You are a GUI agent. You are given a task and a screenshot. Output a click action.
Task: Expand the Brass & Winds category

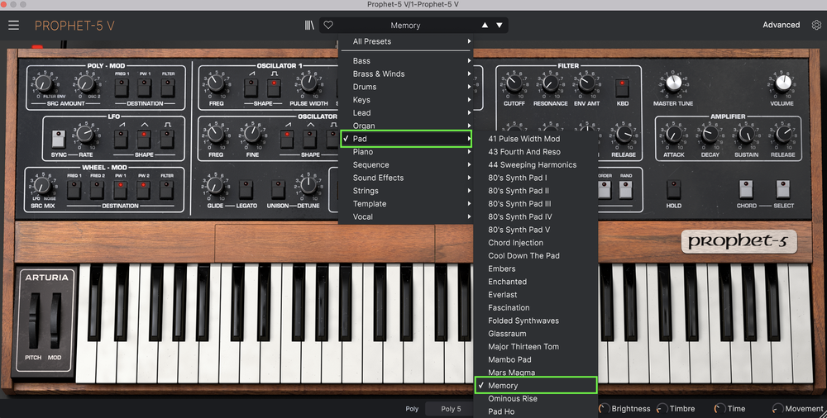pos(405,74)
